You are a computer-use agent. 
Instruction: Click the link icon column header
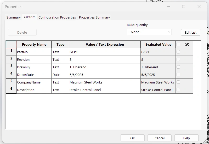(187, 45)
